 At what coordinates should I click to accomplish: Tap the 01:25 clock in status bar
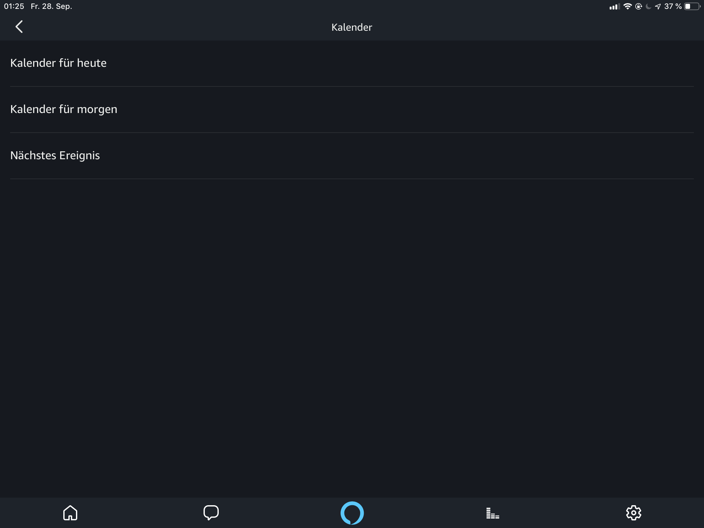(14, 6)
